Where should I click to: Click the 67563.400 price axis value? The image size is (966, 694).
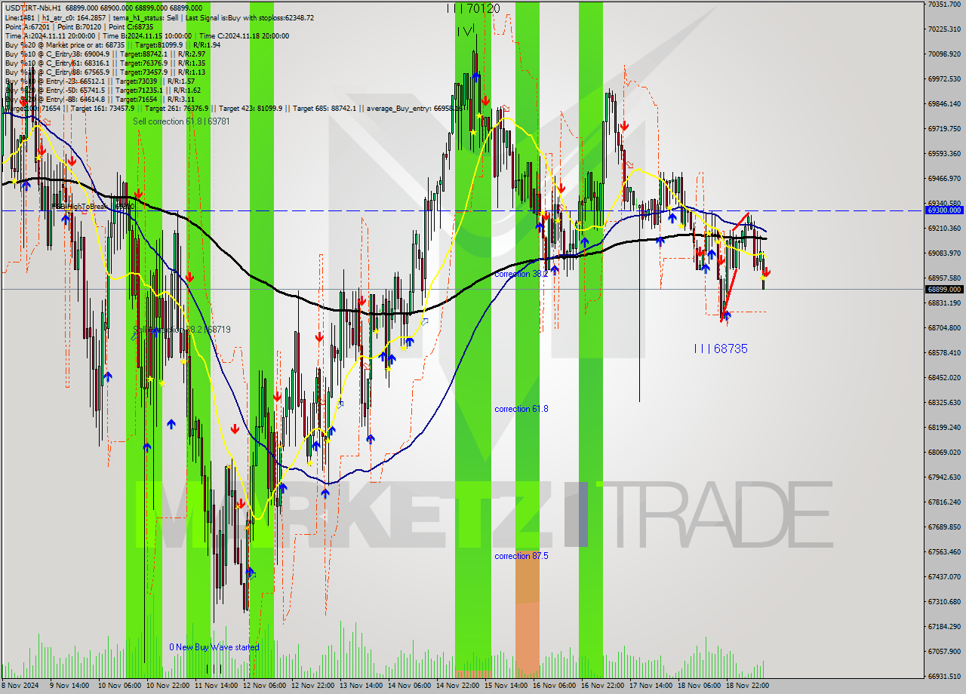944,552
